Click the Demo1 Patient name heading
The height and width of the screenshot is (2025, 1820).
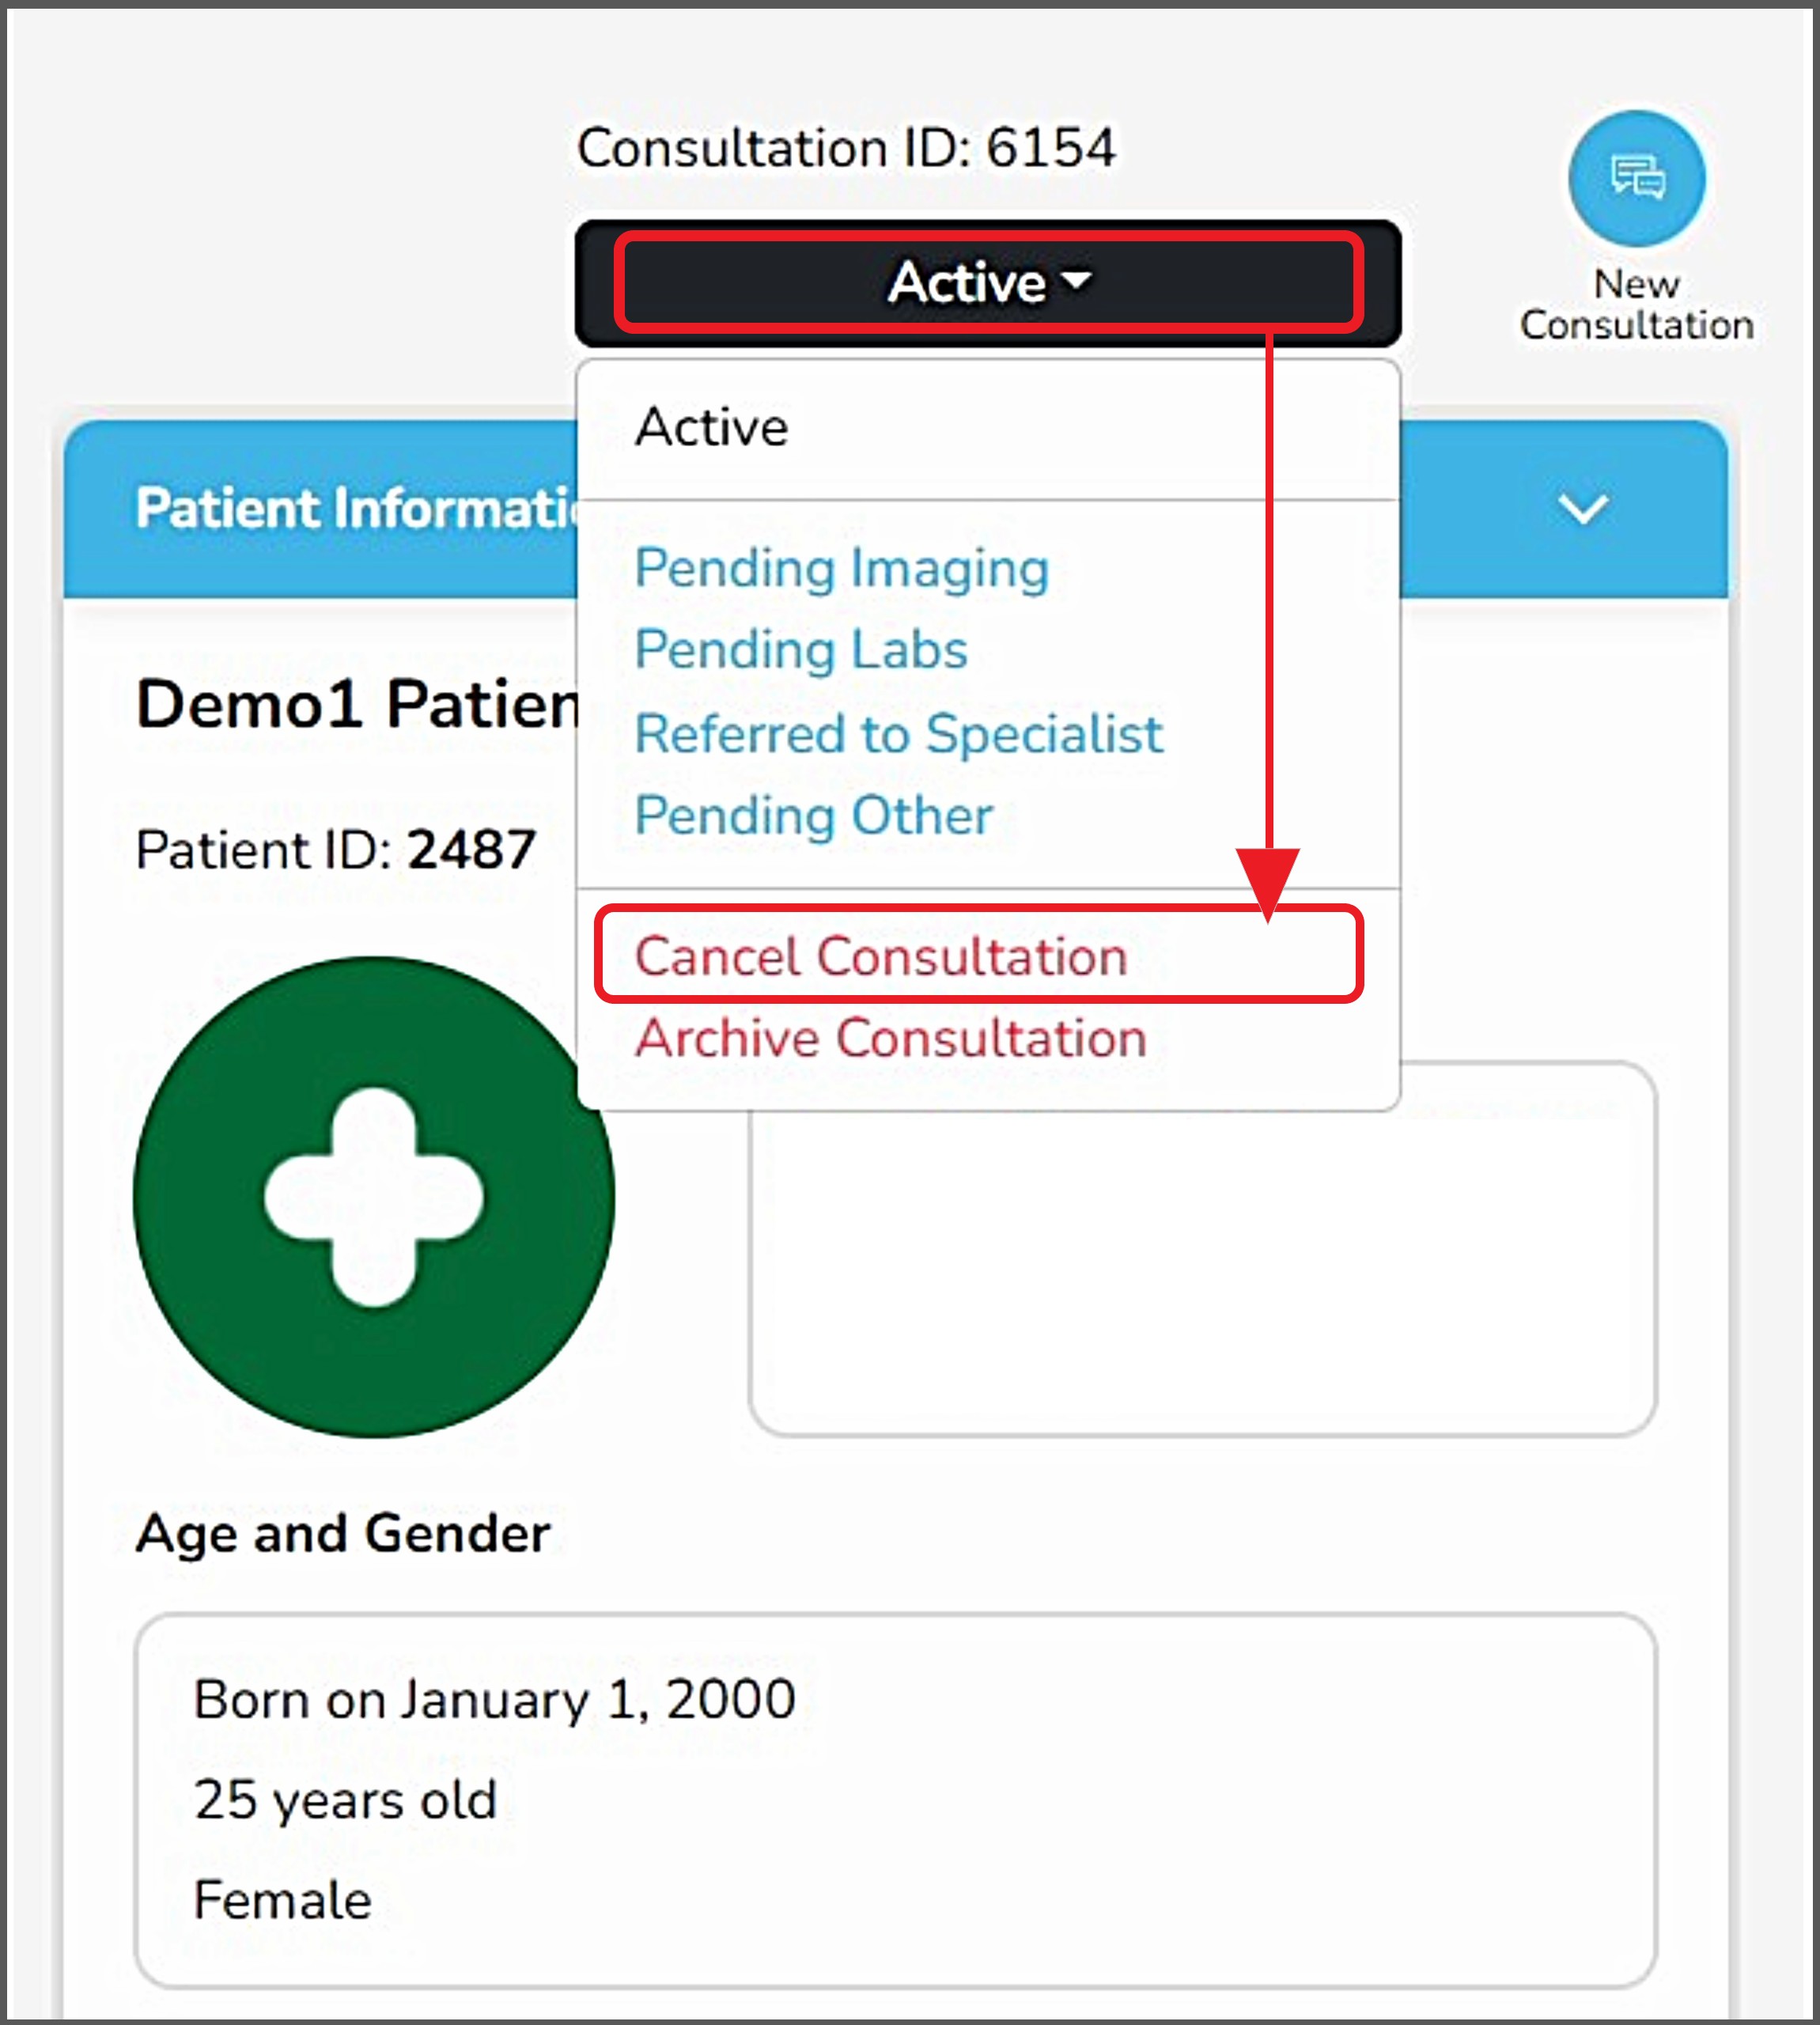coord(357,704)
